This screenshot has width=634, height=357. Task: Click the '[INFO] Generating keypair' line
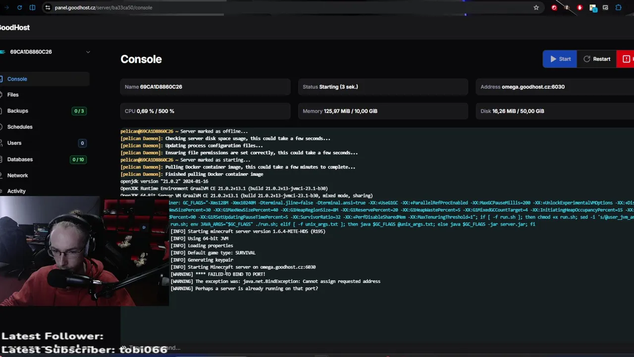(202, 260)
